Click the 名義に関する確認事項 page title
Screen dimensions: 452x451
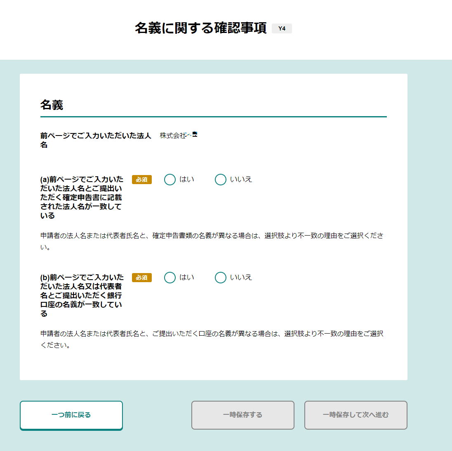[201, 28]
